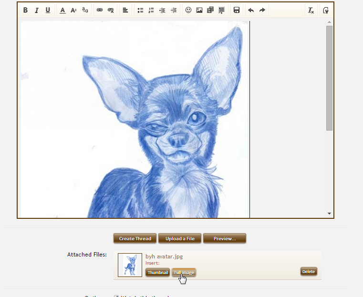Insert an image via toolbar icon
The image size is (363, 297).
[x=199, y=10]
